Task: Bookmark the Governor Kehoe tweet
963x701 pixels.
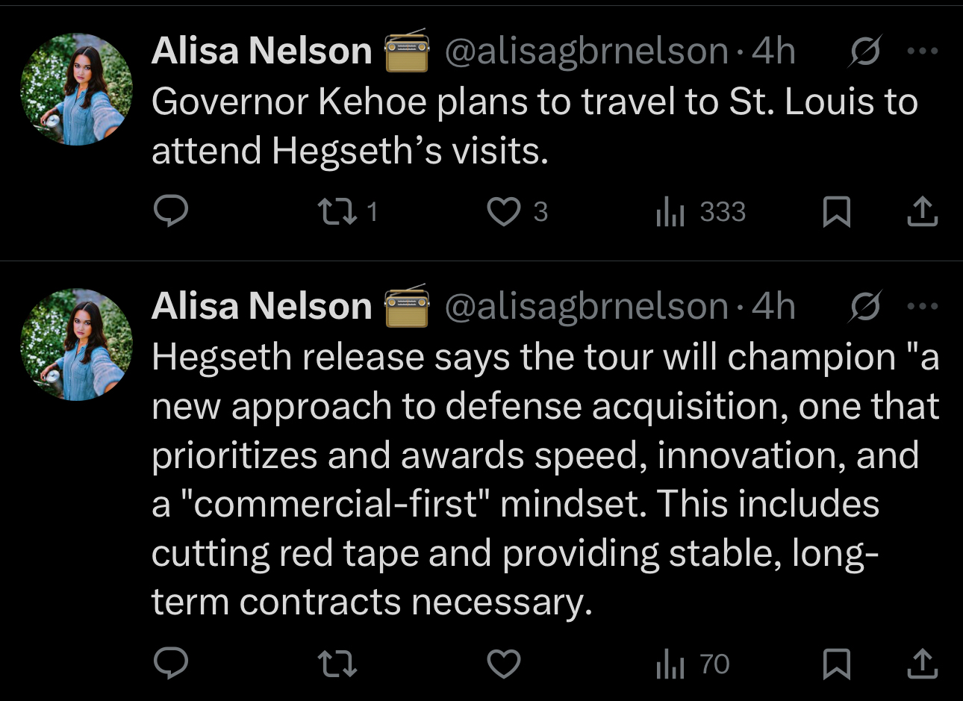Action: [836, 211]
